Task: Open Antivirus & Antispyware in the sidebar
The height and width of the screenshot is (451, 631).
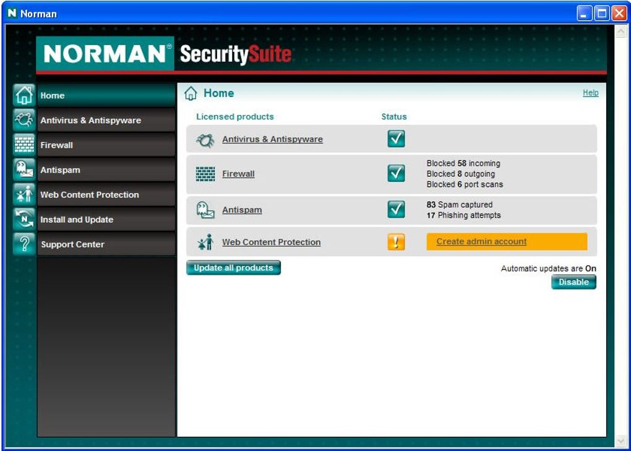Action: point(106,120)
